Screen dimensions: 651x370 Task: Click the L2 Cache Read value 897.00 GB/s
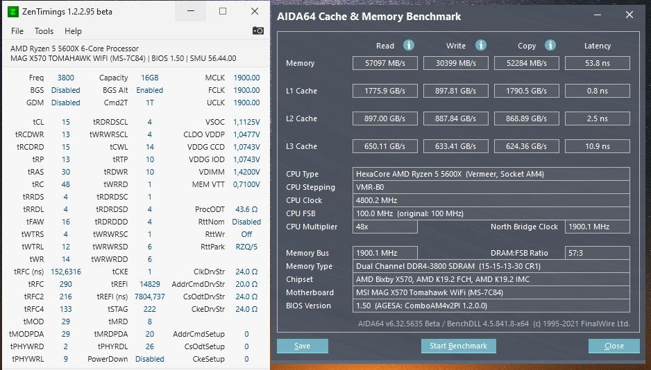(385, 118)
